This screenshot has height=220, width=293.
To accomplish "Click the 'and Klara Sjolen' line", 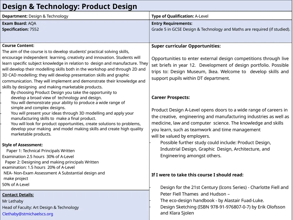I will tap(177, 213).
